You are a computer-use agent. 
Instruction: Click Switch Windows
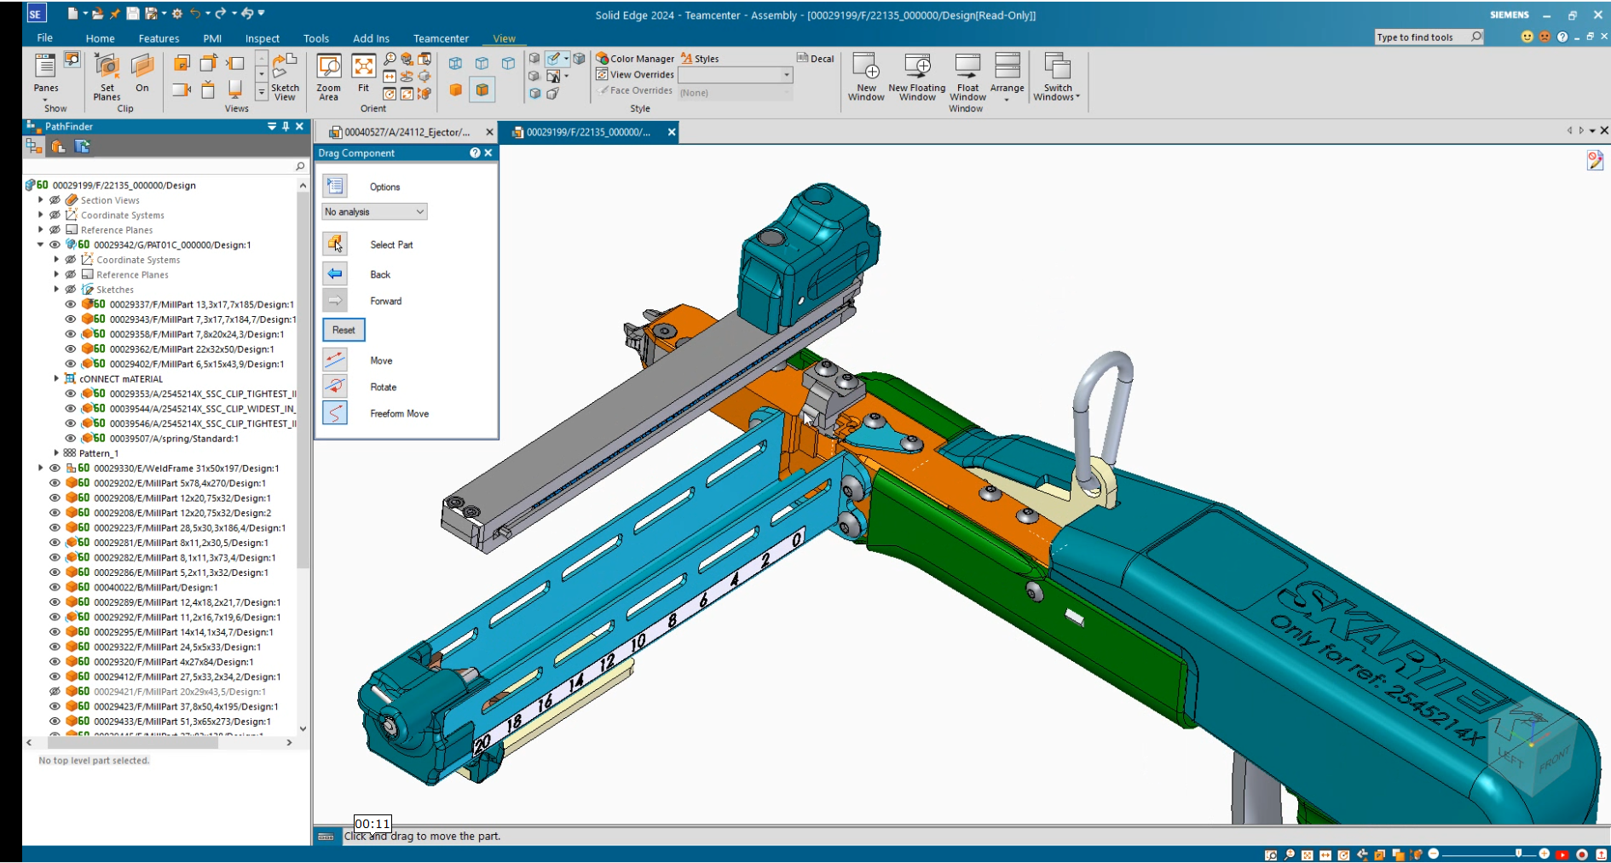(1057, 77)
